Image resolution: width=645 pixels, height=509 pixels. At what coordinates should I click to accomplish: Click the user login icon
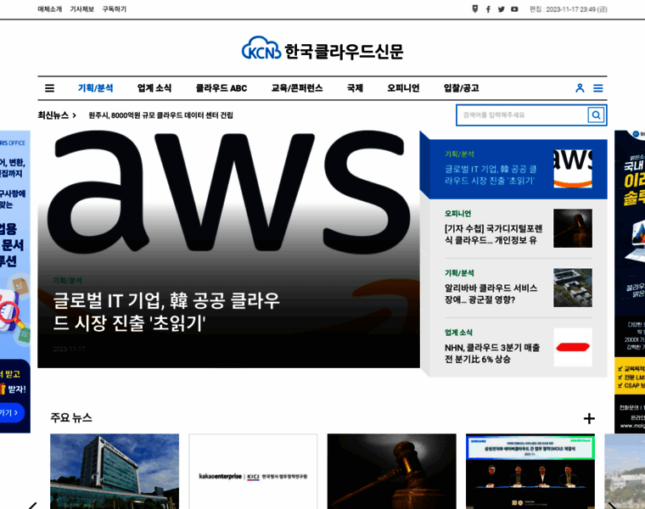tap(580, 88)
